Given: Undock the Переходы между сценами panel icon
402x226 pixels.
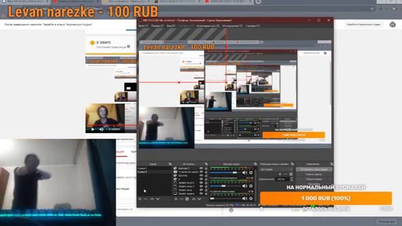Looking at the screenshot, I should 293,164.
